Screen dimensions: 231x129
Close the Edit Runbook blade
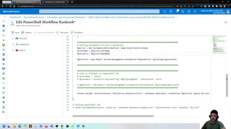(226, 22)
